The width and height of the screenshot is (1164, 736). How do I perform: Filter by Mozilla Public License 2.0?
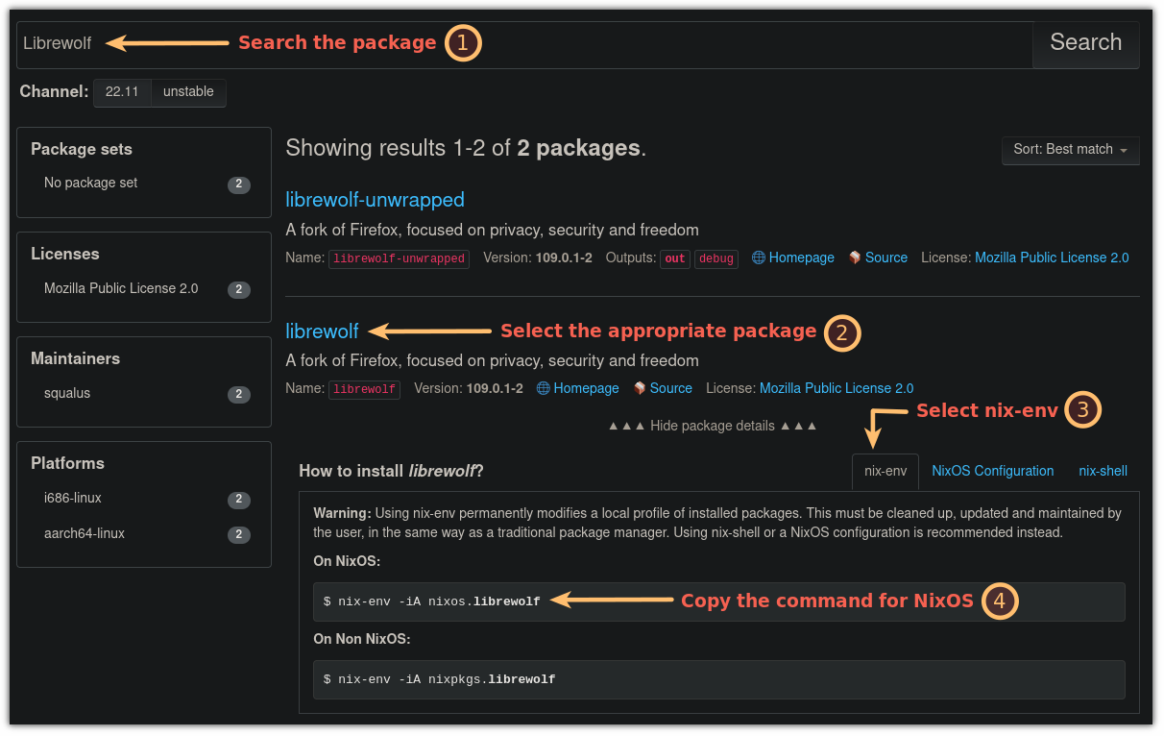tap(120, 288)
